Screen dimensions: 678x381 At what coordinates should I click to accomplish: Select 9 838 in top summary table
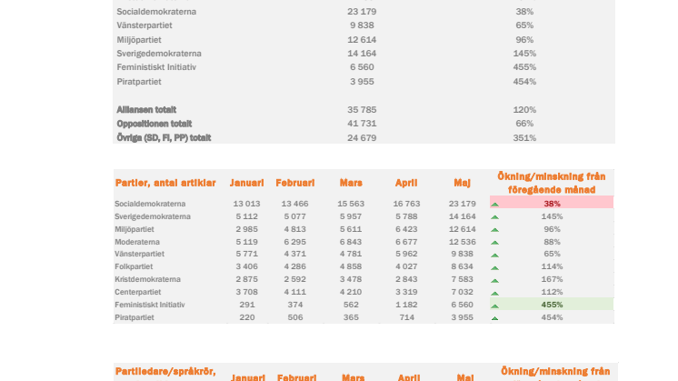(362, 25)
